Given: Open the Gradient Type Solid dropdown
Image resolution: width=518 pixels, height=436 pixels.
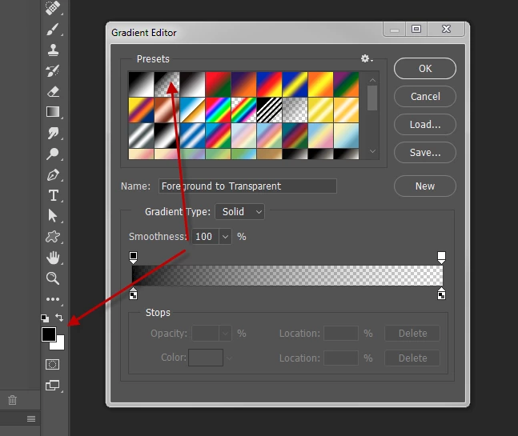Looking at the screenshot, I should click(x=240, y=211).
